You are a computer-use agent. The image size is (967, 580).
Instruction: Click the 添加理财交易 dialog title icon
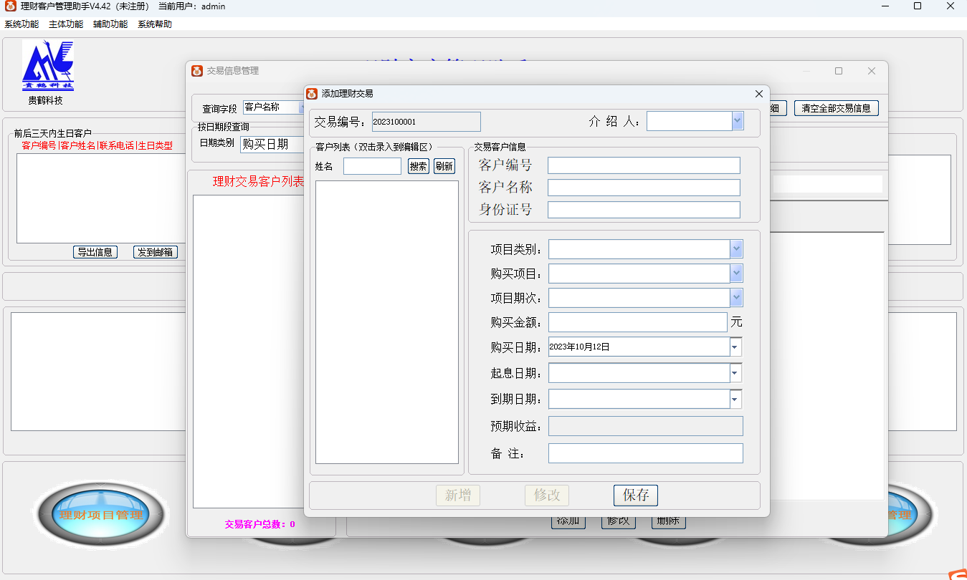pyautogui.click(x=312, y=94)
